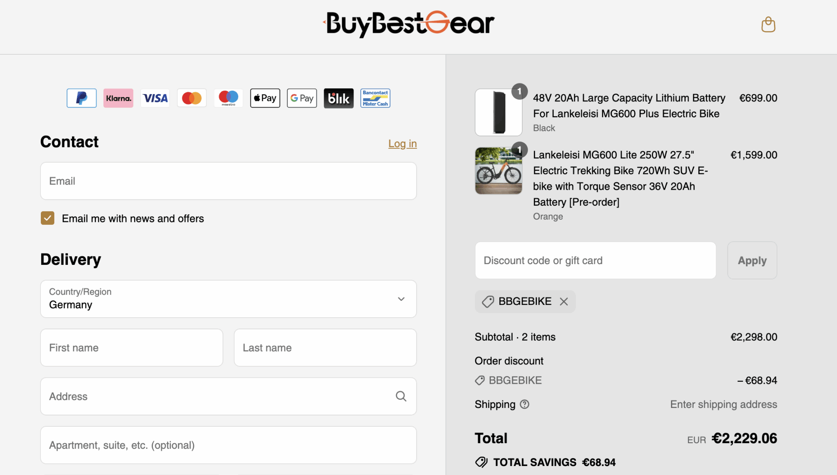
Task: Click tag icon beside Order discount BBGEBIKE
Action: pyautogui.click(x=480, y=381)
